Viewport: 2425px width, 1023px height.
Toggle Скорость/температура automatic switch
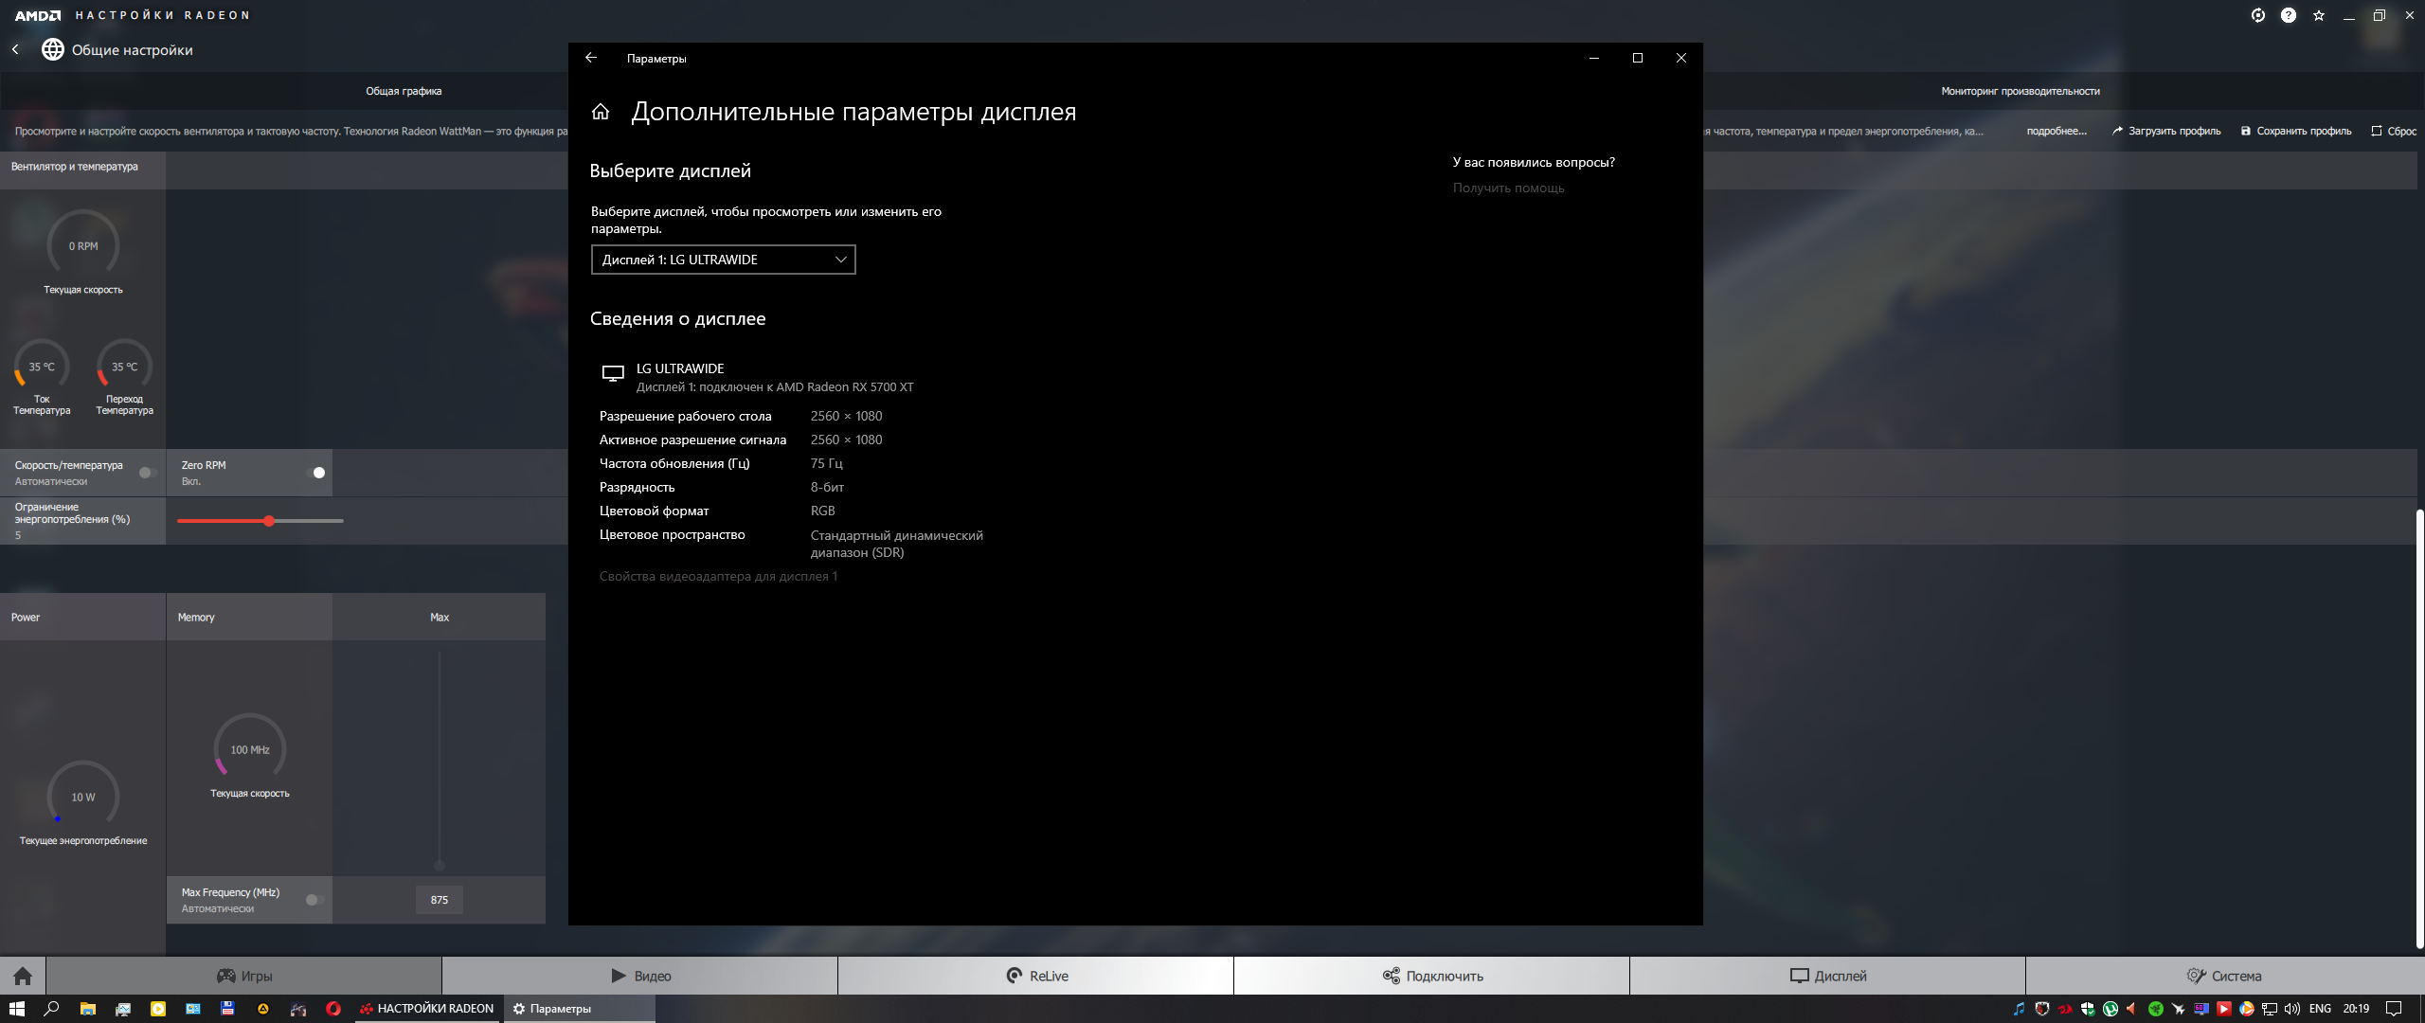(x=147, y=473)
